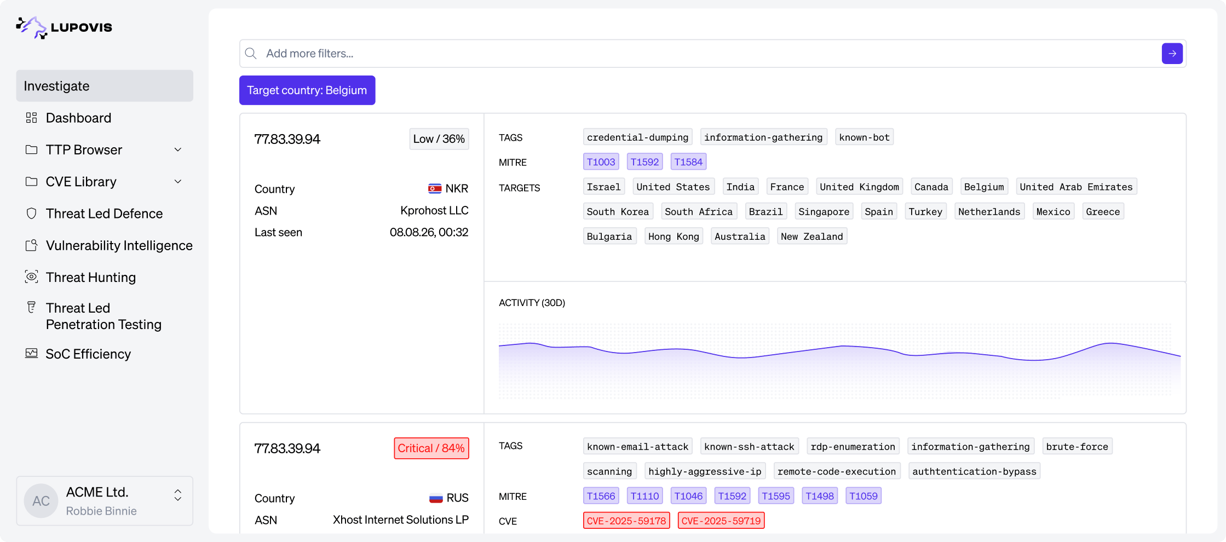Click the Kprohost LLC ASN value

[434, 210]
